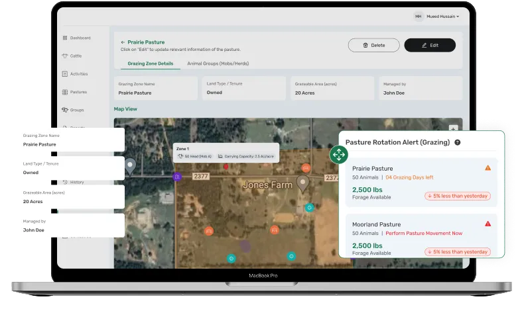Click the 'Zone 1' tooltip title
Image resolution: width=524 pixels, height=309 pixels.
pyautogui.click(x=182, y=149)
